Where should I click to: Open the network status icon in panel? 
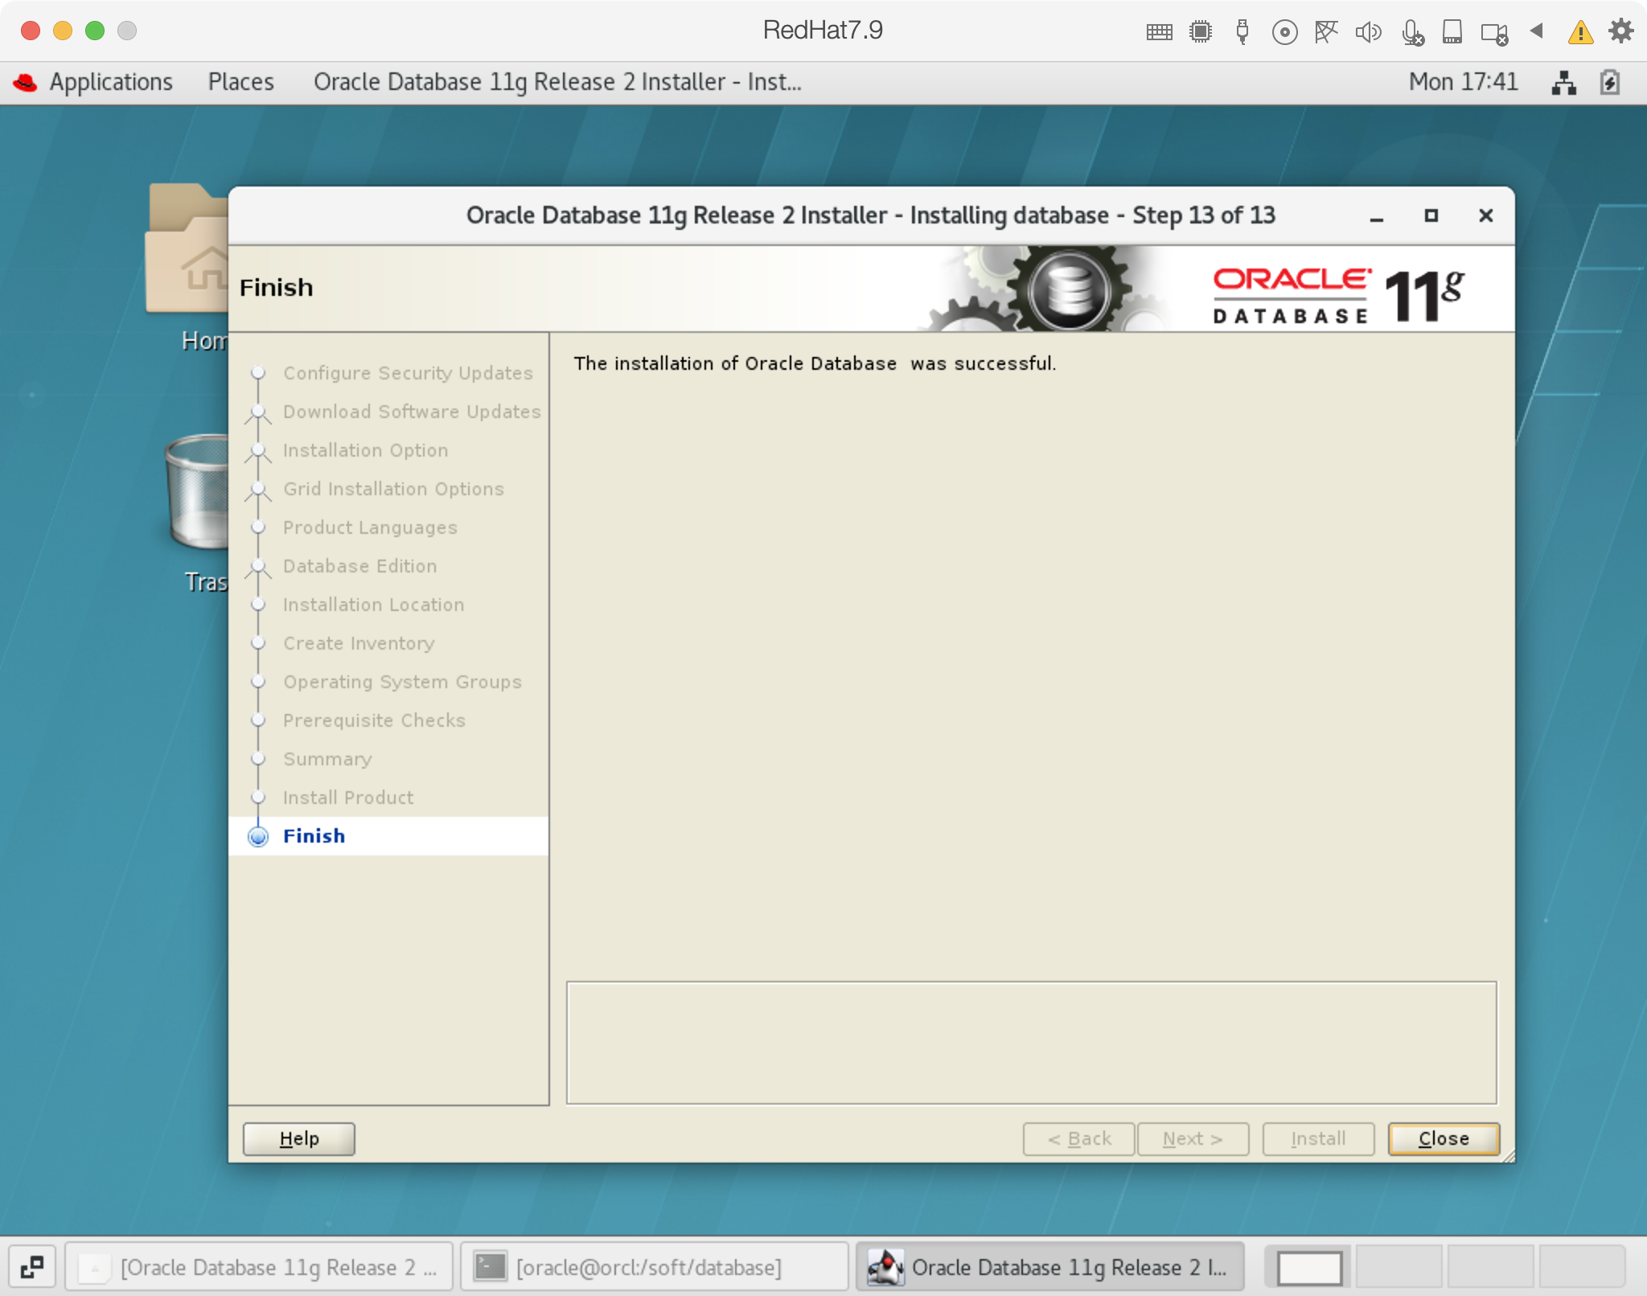pos(1563,82)
